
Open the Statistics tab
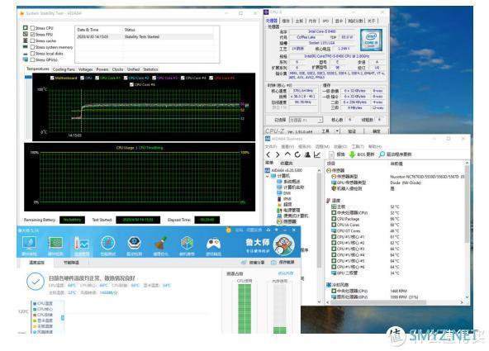pos(150,69)
